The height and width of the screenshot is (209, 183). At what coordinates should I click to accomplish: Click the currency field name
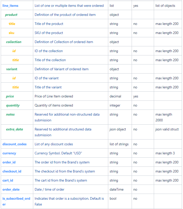[x=9, y=153]
